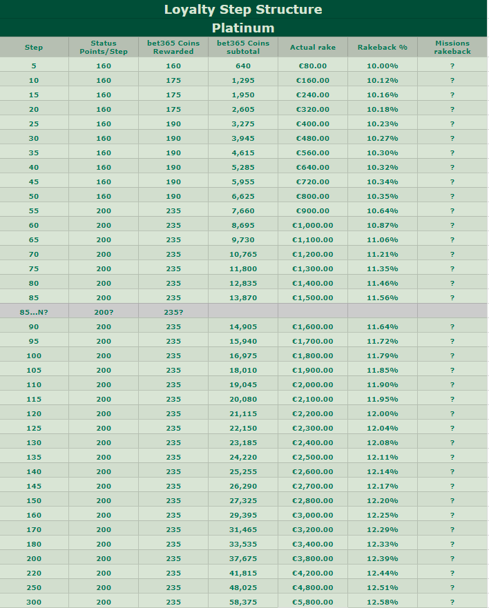Click the cell reading '235?'
Screen dimensions: 489x608
pos(173,312)
